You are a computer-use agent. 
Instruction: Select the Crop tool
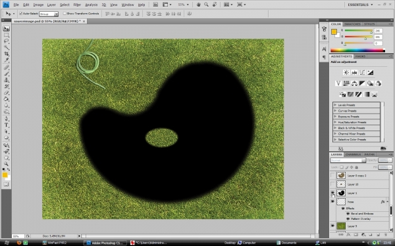click(7, 54)
